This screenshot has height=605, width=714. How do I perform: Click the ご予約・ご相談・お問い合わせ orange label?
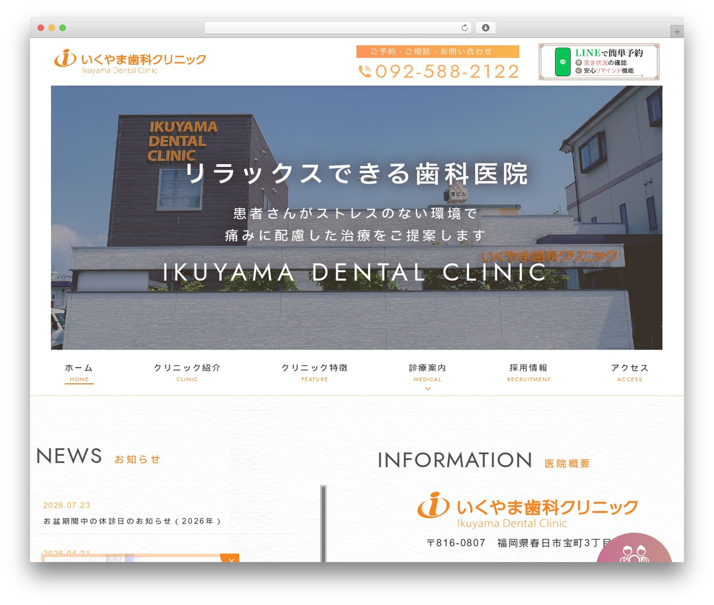coord(438,51)
